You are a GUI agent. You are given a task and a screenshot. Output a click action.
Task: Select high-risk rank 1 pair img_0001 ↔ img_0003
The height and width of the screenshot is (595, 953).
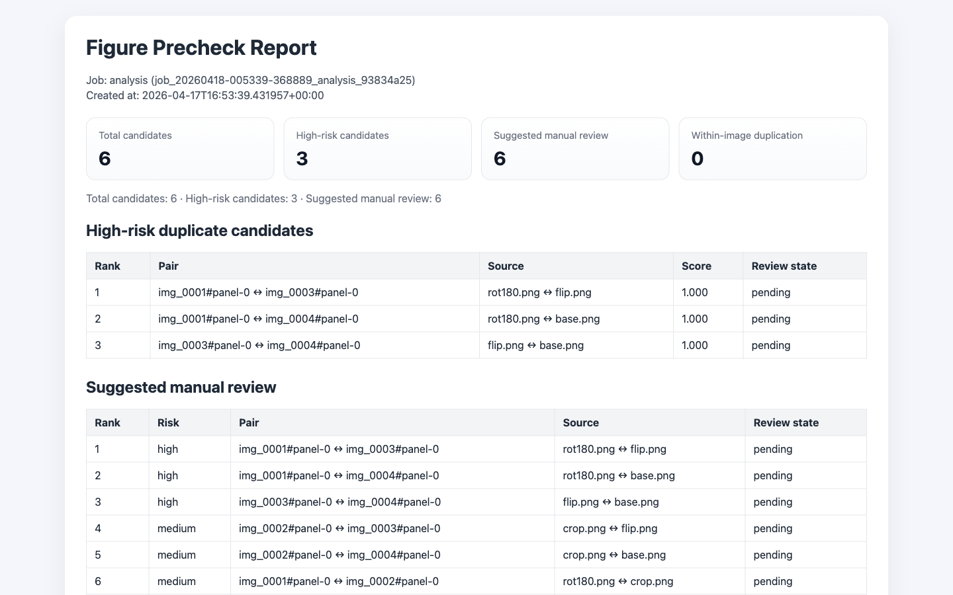tap(258, 292)
